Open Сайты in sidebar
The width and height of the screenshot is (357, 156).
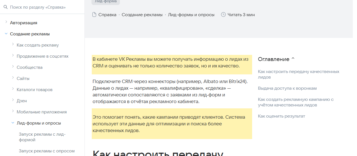pos(23,79)
